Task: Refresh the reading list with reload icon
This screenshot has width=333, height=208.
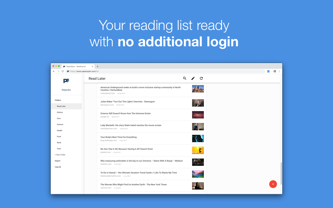Action: (201, 78)
